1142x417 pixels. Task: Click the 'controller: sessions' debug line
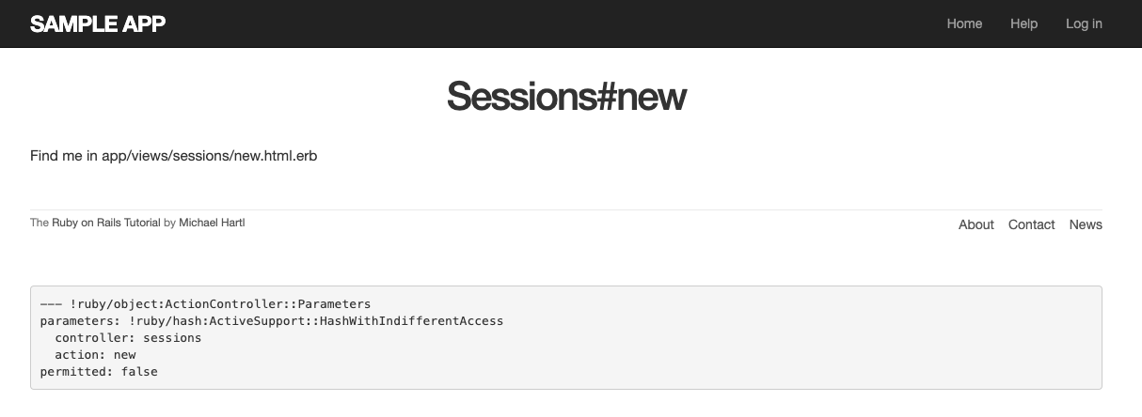[x=128, y=337]
